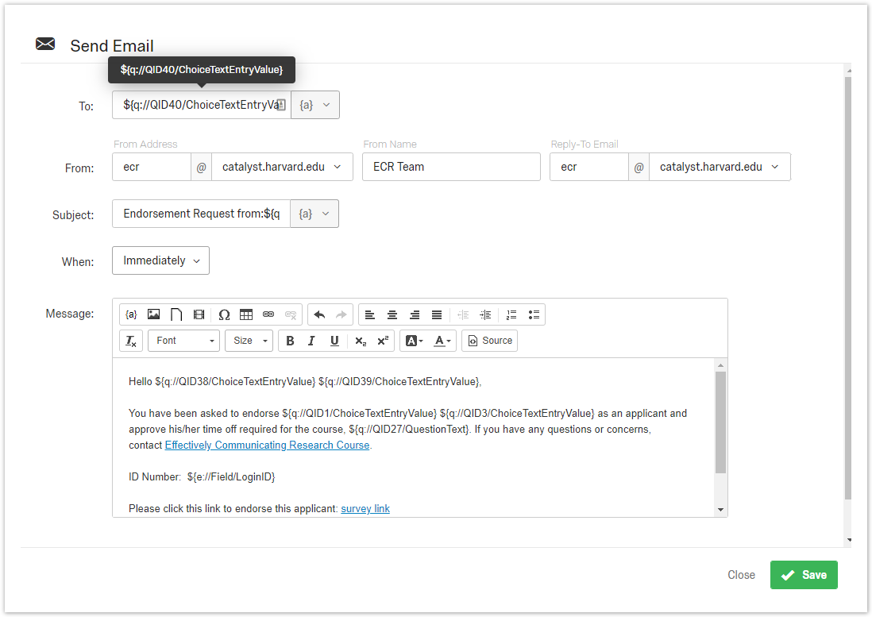Open piped text menu for Subject
The width and height of the screenshot is (872, 617).
tap(314, 214)
